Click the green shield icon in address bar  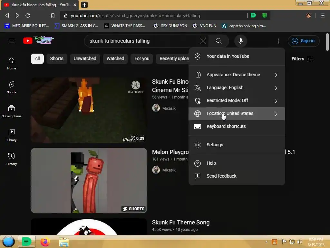point(265,15)
